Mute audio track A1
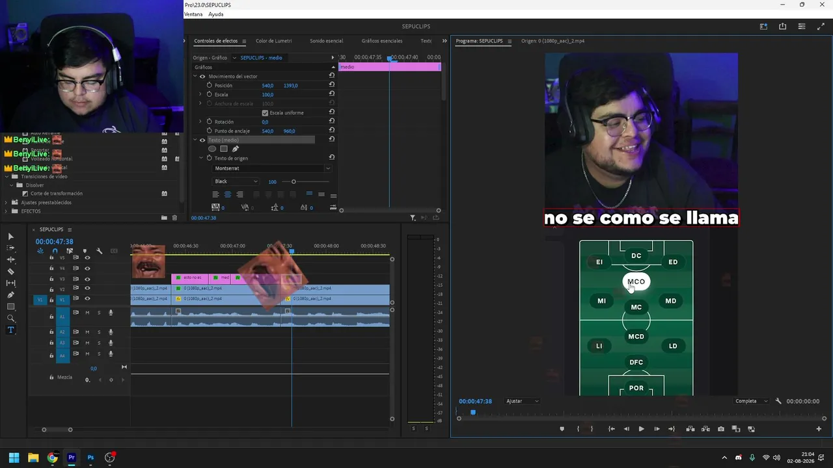Screen dimensions: 833x468 pos(87,313)
